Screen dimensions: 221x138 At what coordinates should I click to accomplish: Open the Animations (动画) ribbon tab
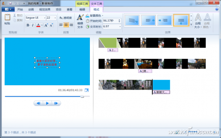coord(31,10)
